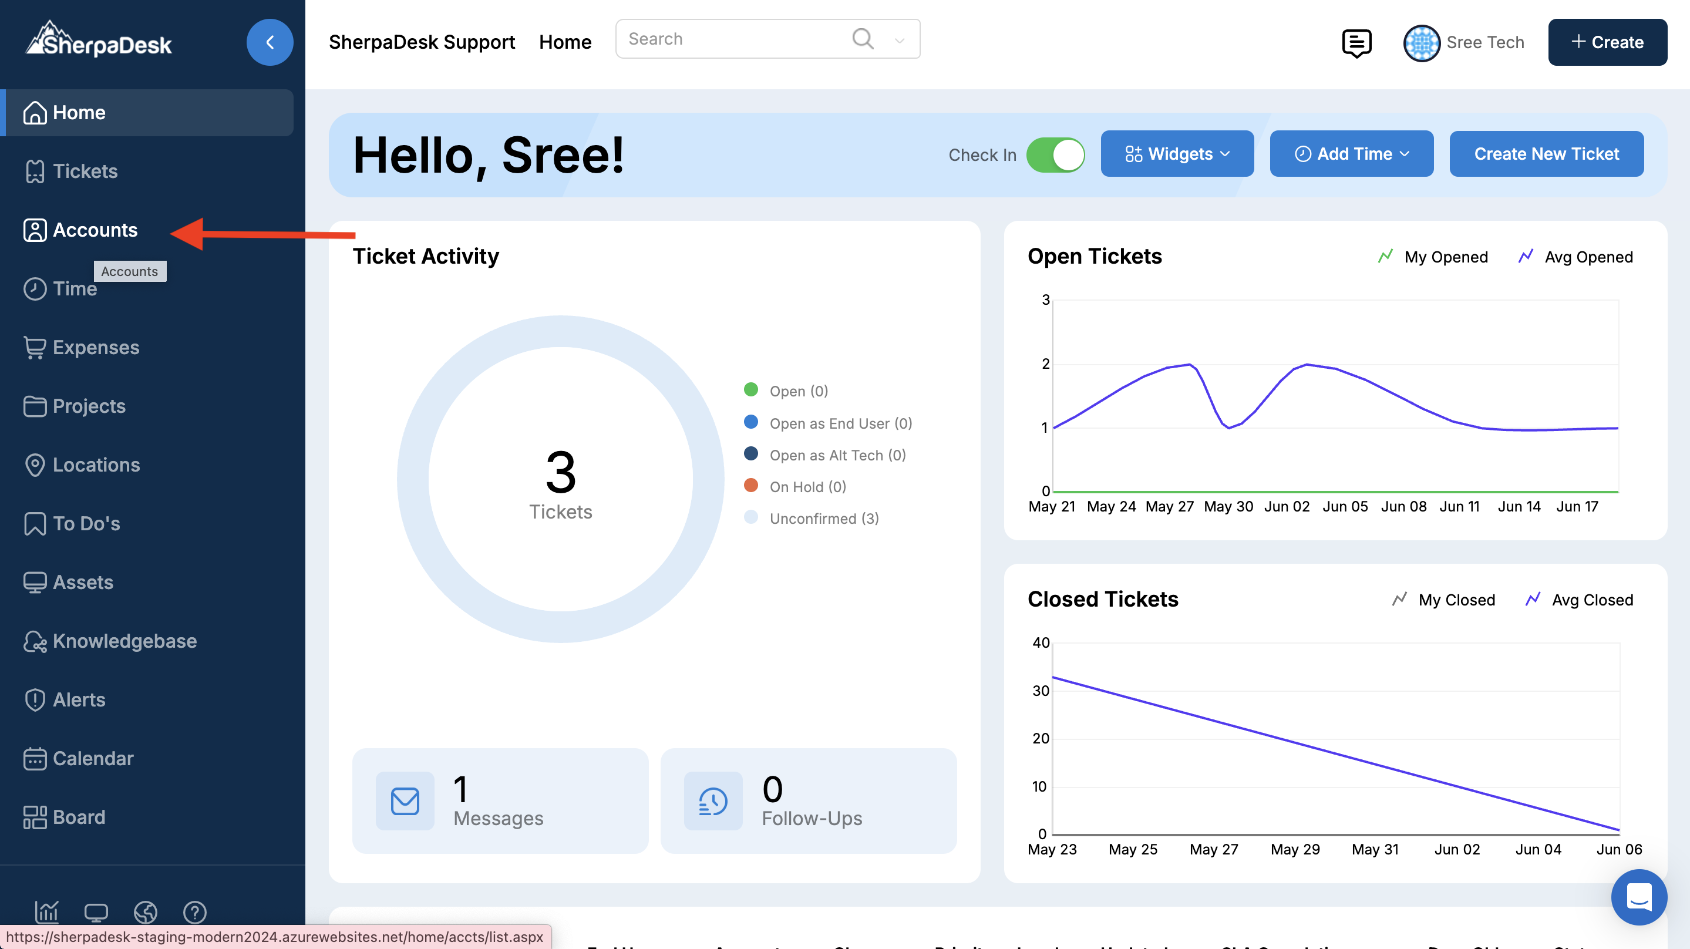This screenshot has height=949, width=1690.
Task: Expand the Widgets dropdown
Action: (x=1177, y=154)
